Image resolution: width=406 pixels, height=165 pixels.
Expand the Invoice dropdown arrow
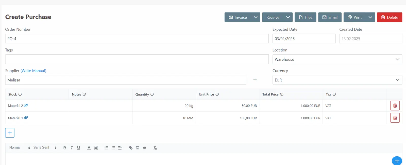pyautogui.click(x=256, y=17)
